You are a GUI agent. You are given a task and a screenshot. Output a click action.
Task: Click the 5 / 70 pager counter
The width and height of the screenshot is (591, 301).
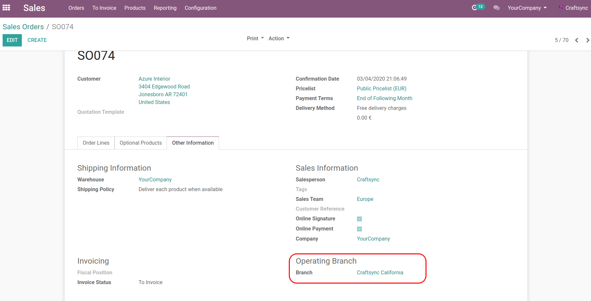tap(561, 40)
